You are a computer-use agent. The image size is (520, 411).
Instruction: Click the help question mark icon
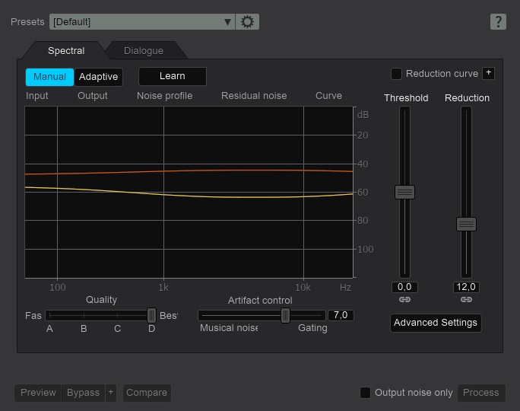click(498, 21)
